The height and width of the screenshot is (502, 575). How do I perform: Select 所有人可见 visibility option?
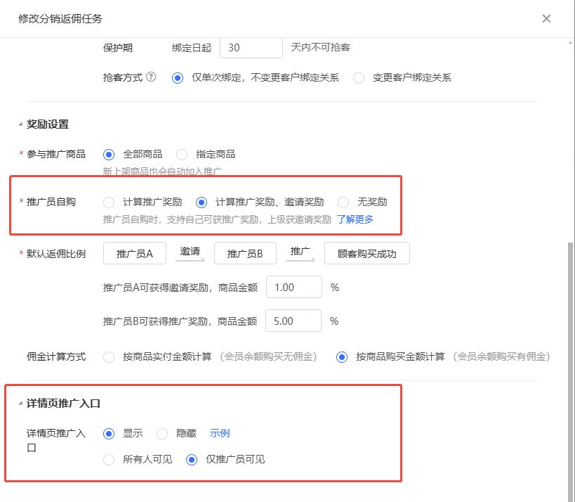109,460
